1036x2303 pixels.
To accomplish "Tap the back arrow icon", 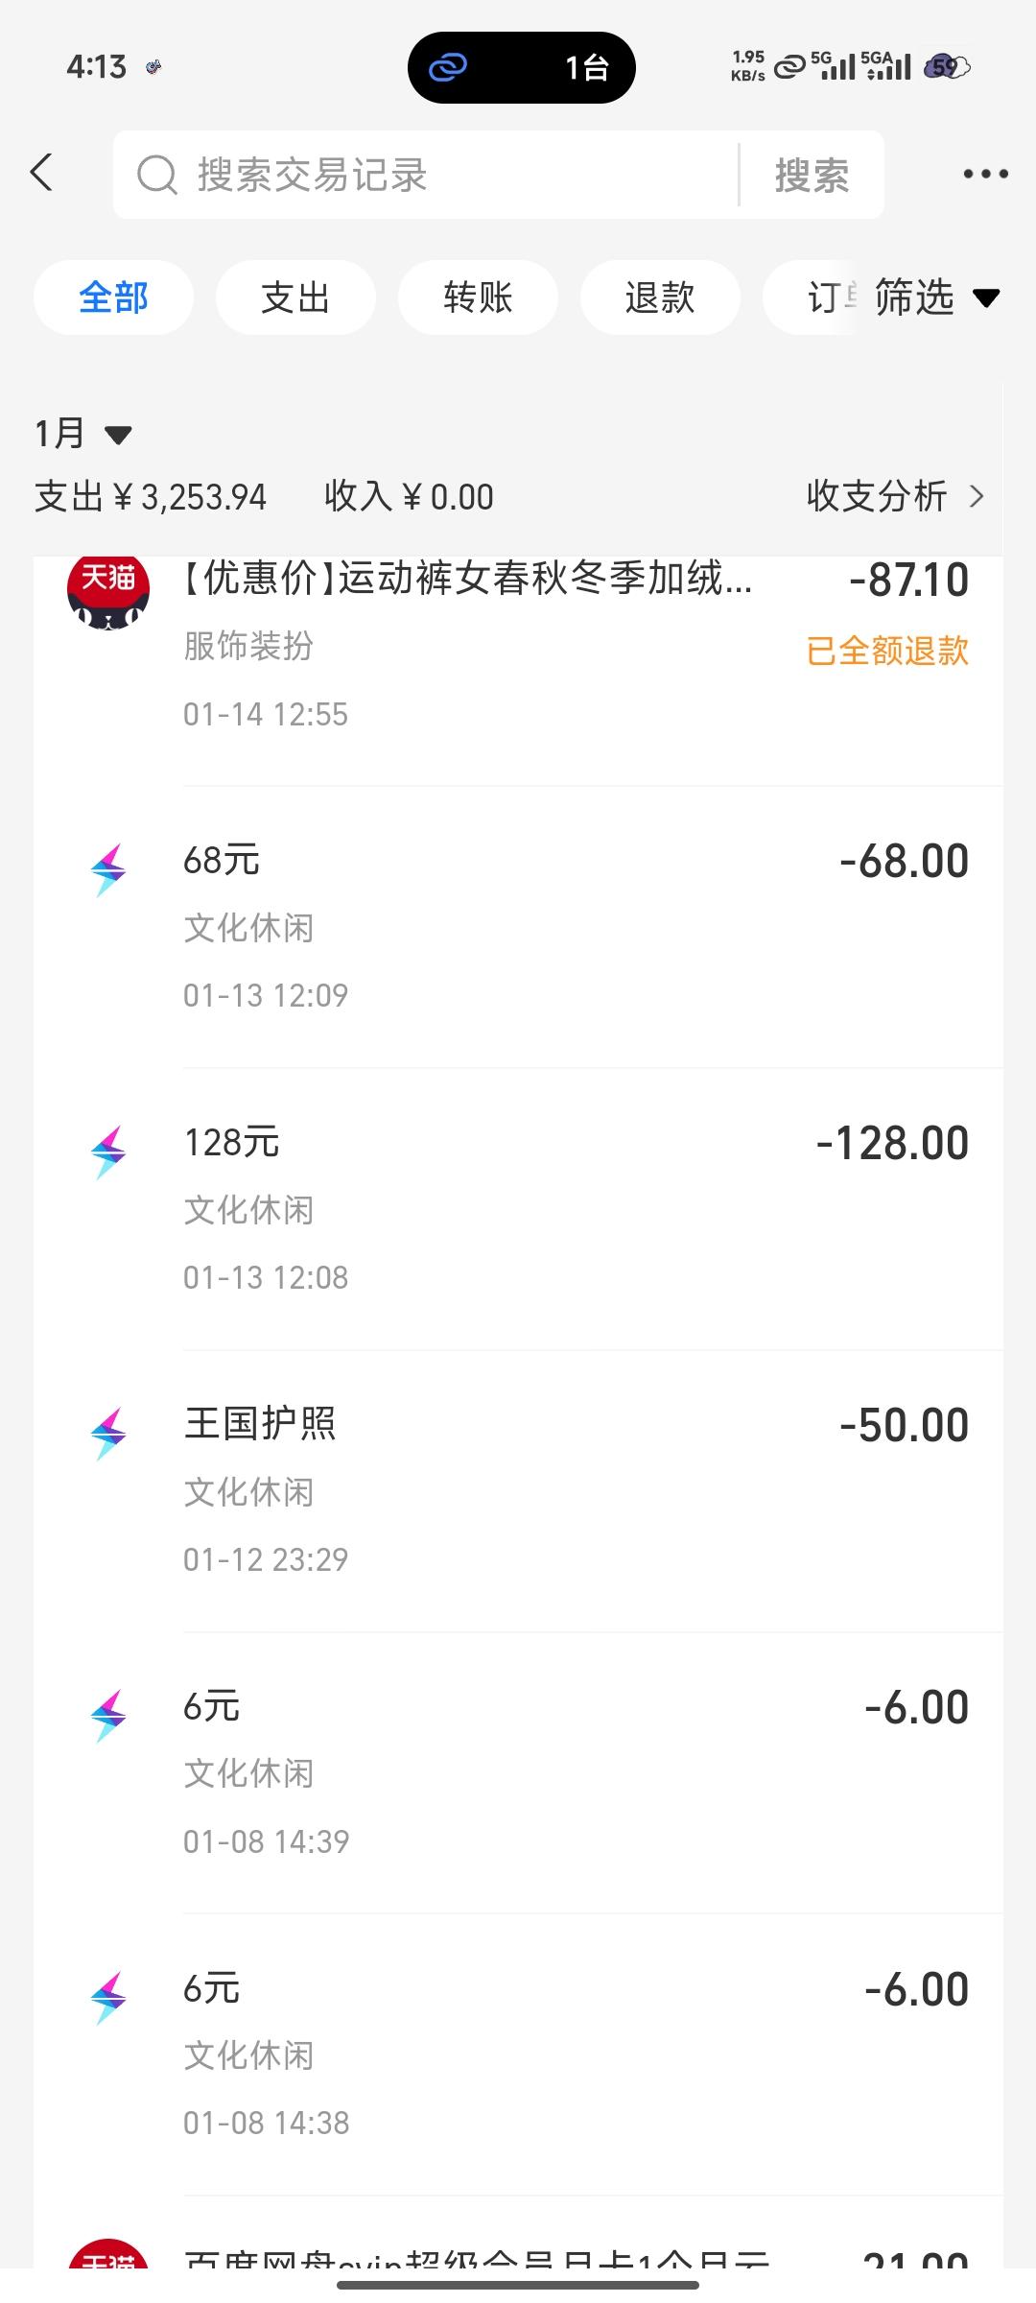I will (41, 174).
